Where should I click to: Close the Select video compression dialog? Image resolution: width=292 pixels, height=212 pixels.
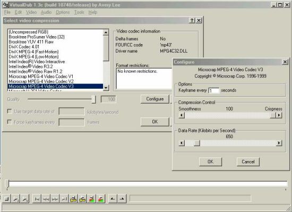pos(199,20)
